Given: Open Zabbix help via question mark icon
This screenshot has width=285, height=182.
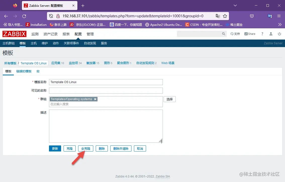Looking at the screenshot, I should (262, 34).
